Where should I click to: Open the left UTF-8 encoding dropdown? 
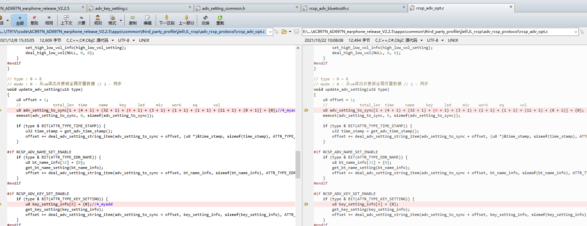(133, 40)
